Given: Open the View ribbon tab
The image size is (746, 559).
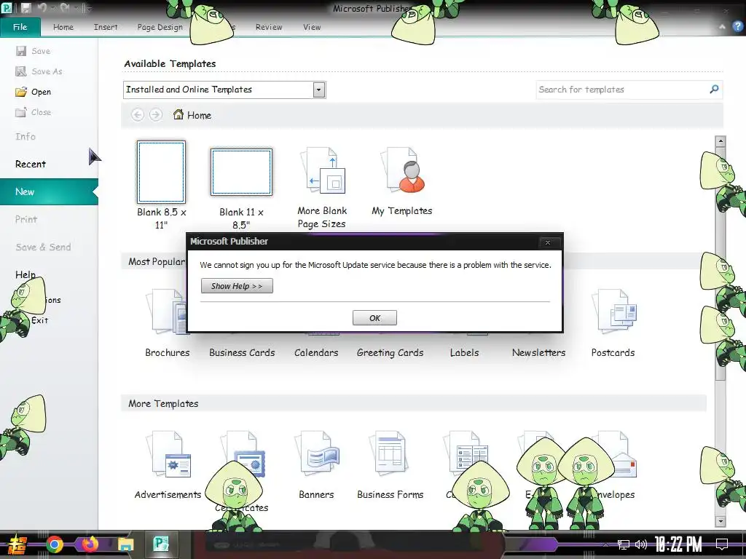Looking at the screenshot, I should click(x=312, y=27).
